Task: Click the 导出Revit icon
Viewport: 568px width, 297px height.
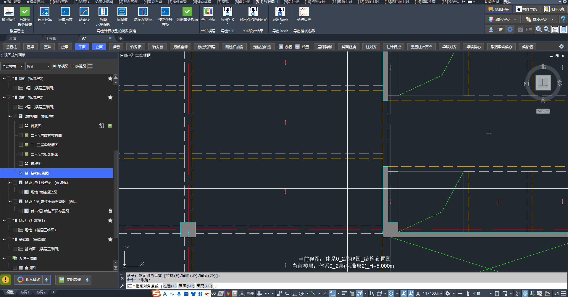Action: (280, 12)
